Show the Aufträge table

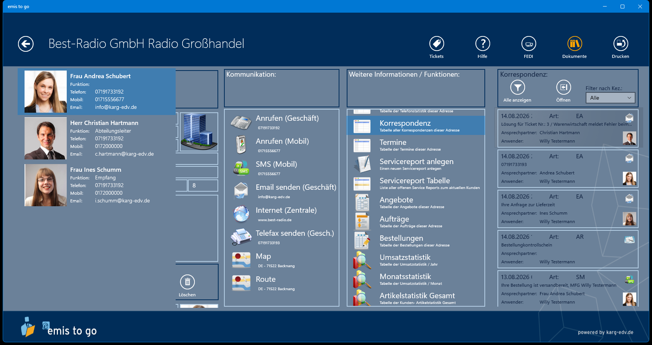click(416, 222)
